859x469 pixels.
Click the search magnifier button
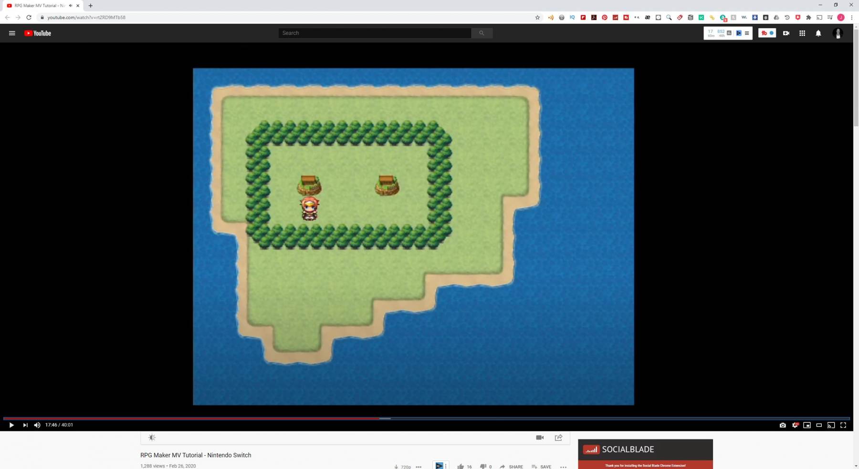click(482, 33)
